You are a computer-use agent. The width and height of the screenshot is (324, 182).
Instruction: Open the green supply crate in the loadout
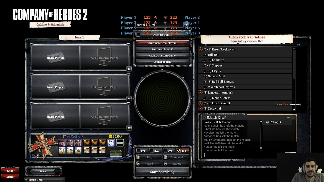tap(116, 153)
